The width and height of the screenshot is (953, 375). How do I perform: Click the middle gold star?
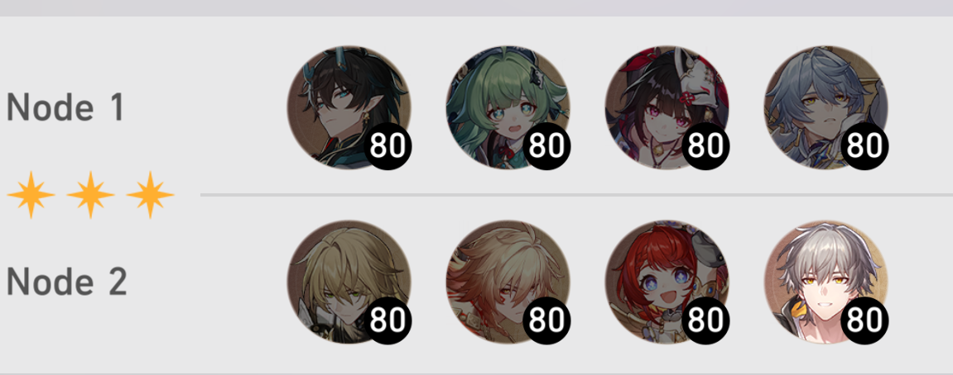click(90, 195)
